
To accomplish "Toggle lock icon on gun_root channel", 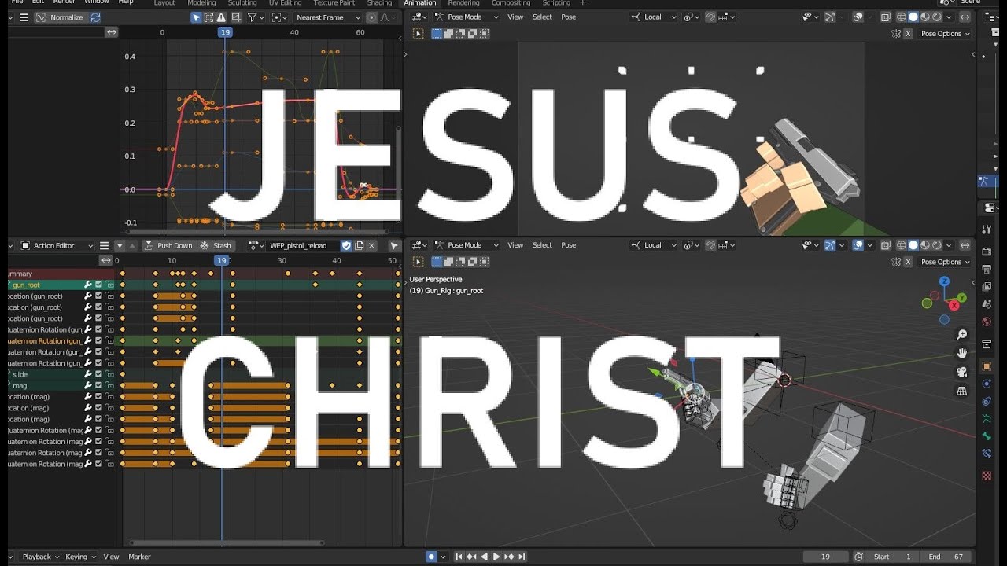I will point(109,285).
